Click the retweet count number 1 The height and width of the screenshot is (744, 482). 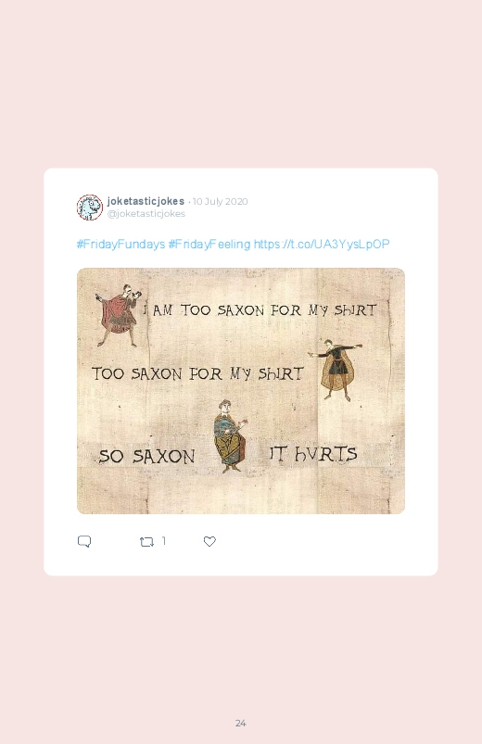164,541
